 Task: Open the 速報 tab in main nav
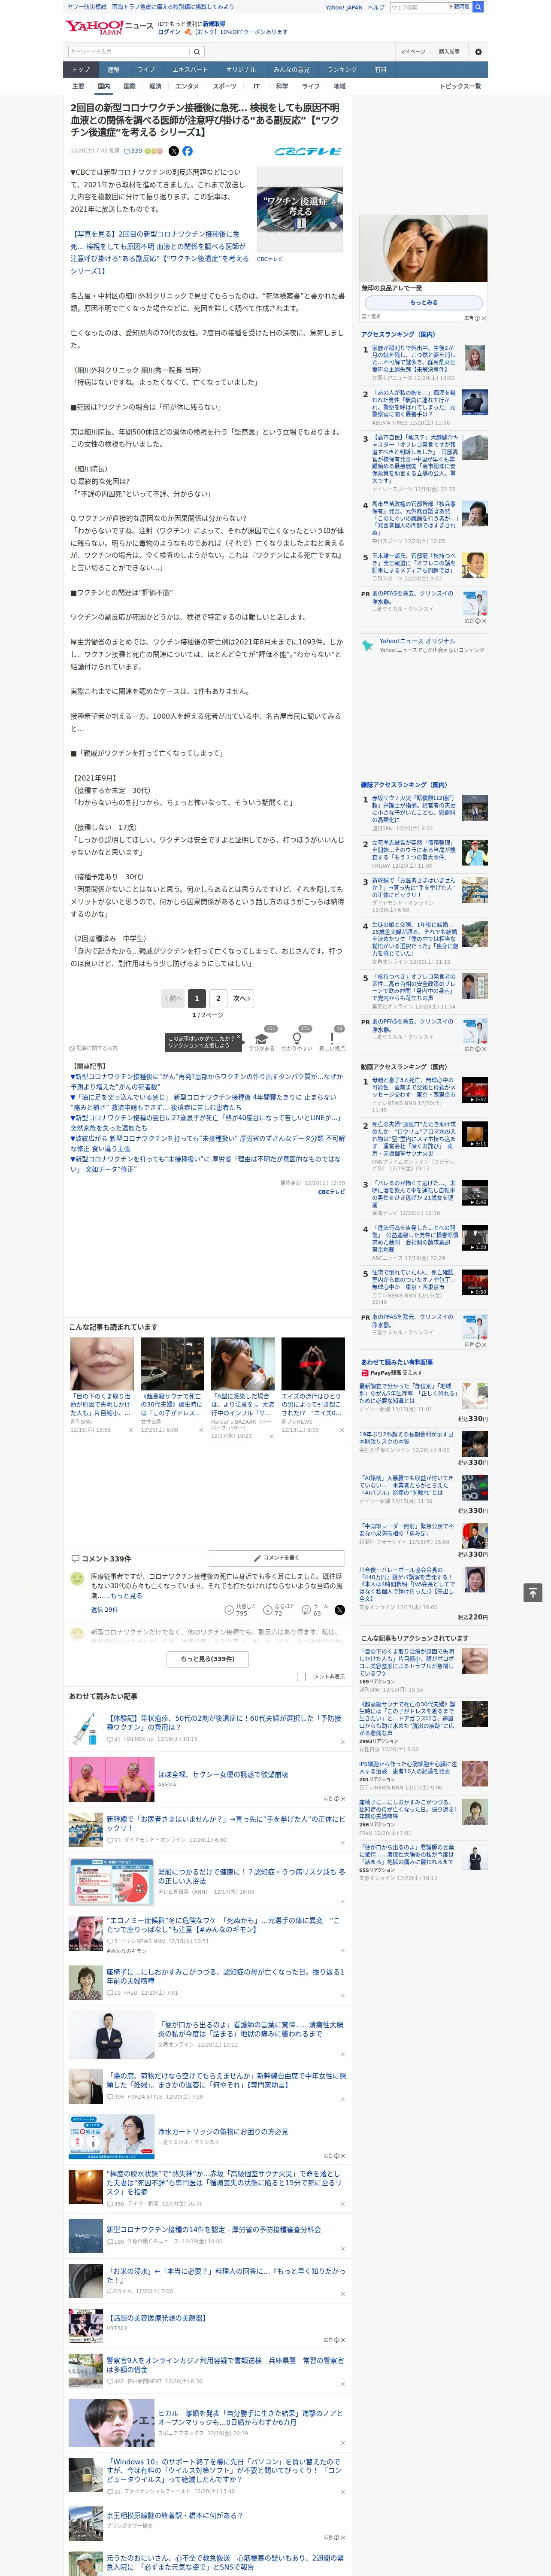pyautogui.click(x=113, y=70)
